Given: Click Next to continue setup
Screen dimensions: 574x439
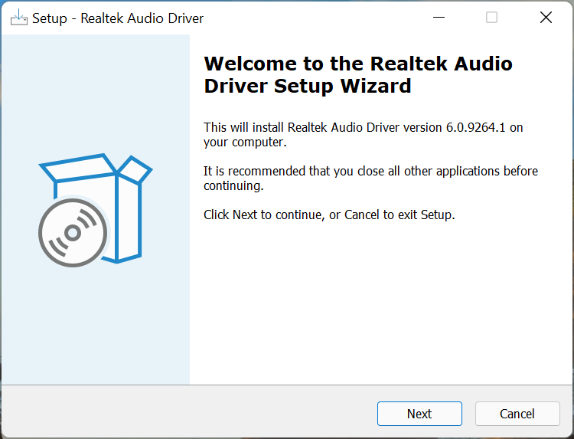Looking at the screenshot, I should tap(419, 414).
